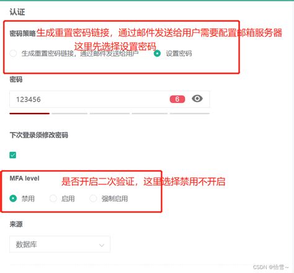Viewport: 294px width, 273px height.
Task: Choose 禁用 for MFA level
Action: pyautogui.click(x=13, y=199)
